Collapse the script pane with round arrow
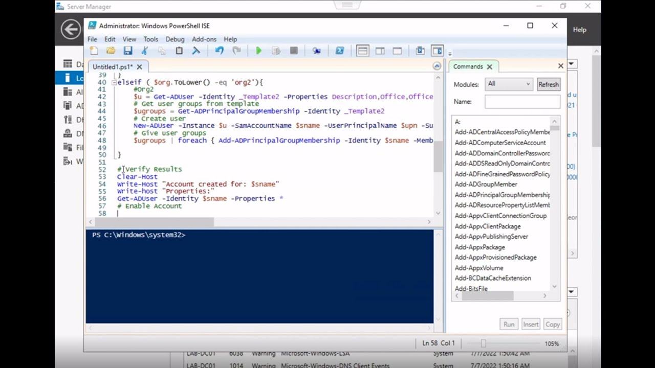The width and height of the screenshot is (655, 368). click(x=436, y=66)
